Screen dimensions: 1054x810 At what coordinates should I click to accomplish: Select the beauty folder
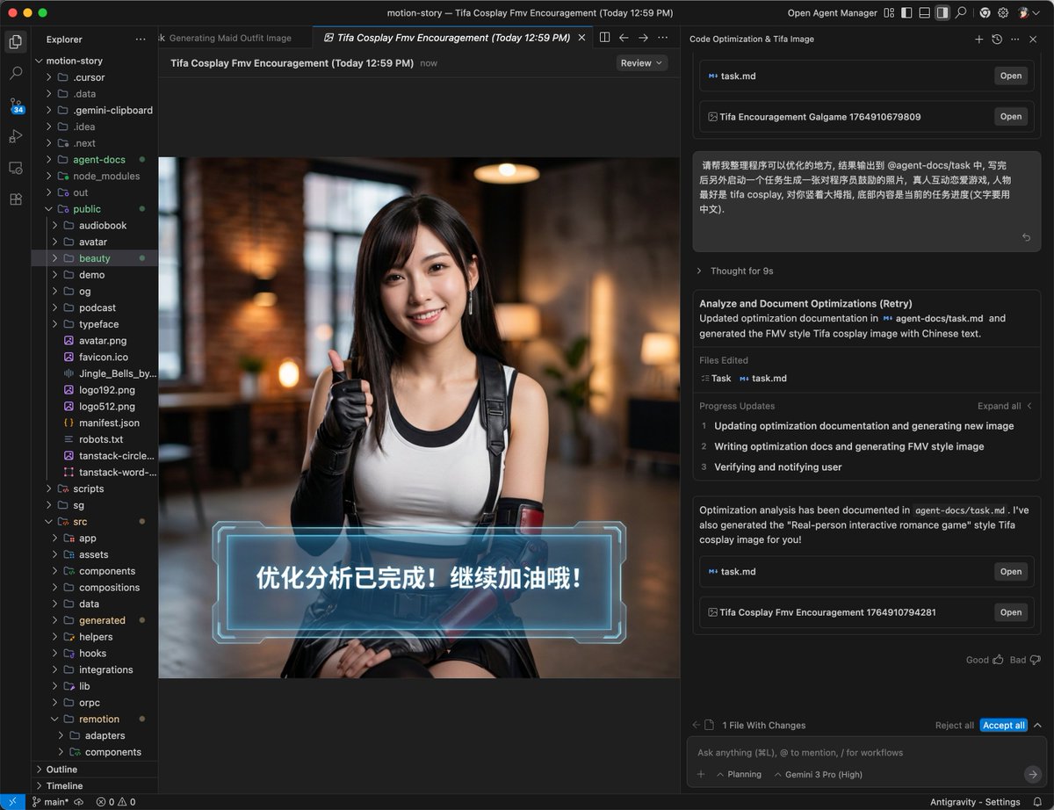click(x=95, y=258)
